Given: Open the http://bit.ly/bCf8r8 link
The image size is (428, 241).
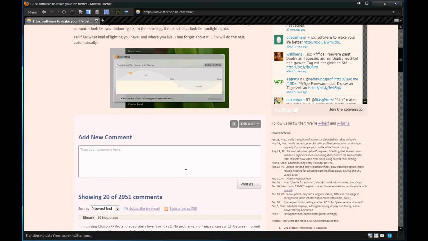Looking at the screenshot, I should pos(302,67).
